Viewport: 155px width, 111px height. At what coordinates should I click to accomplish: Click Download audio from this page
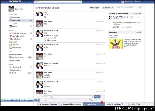click(x=18, y=100)
